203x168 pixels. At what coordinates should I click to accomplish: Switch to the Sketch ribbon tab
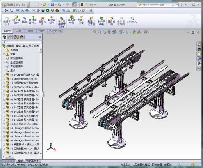(x=30, y=31)
